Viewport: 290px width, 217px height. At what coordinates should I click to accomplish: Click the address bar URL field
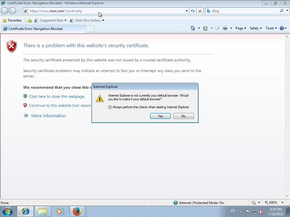click(x=106, y=11)
